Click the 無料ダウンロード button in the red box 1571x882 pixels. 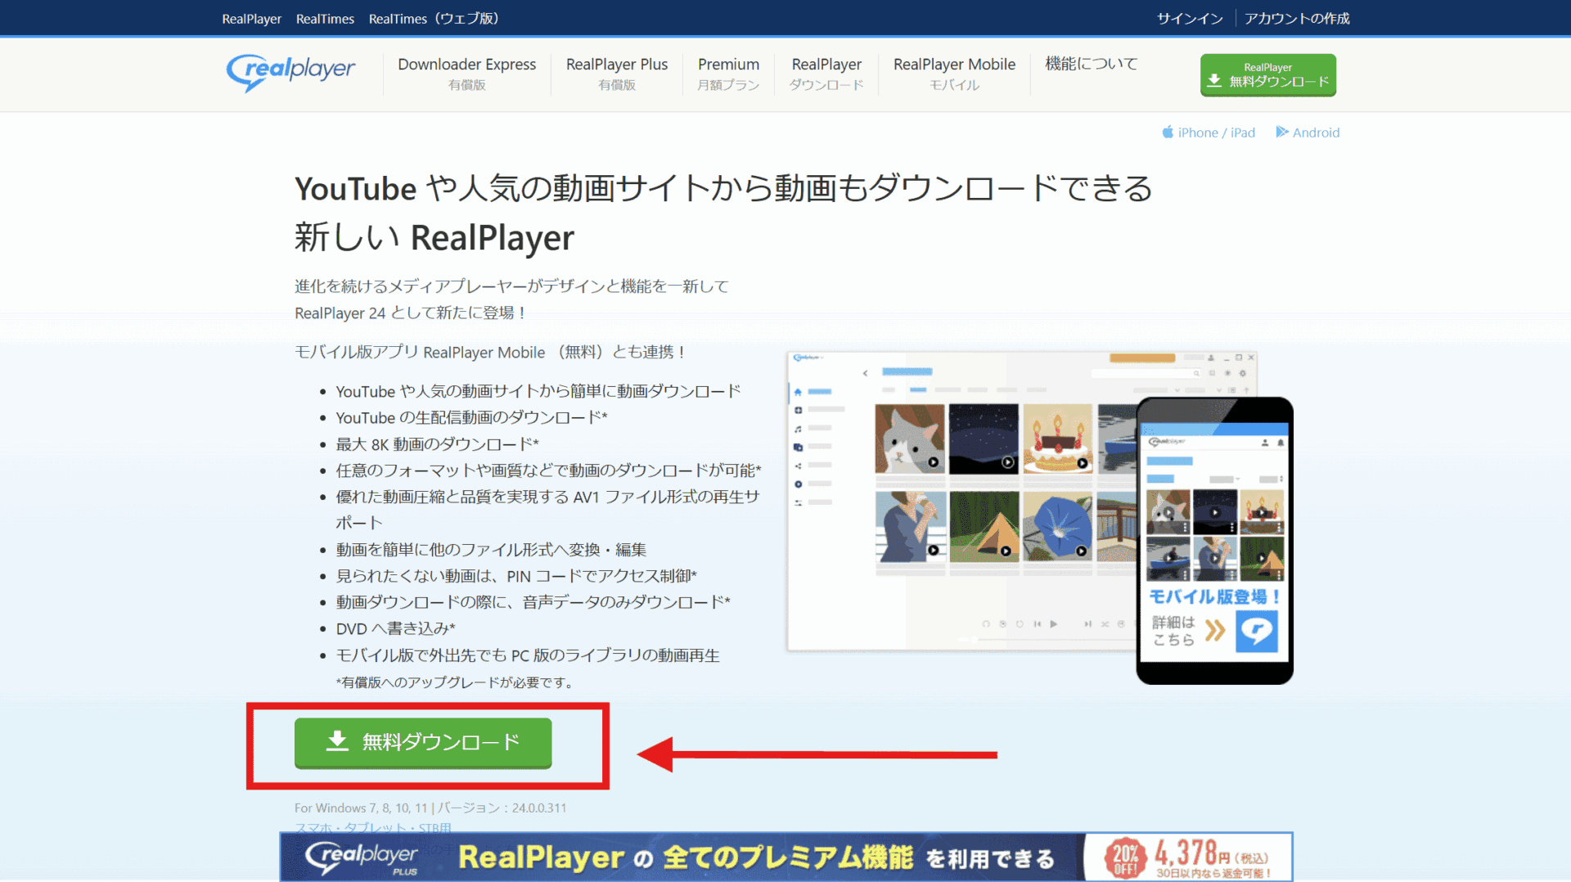[422, 743]
